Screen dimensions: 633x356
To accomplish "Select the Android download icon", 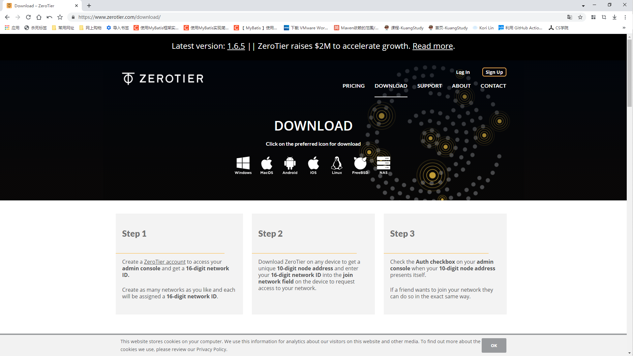I will pyautogui.click(x=290, y=163).
